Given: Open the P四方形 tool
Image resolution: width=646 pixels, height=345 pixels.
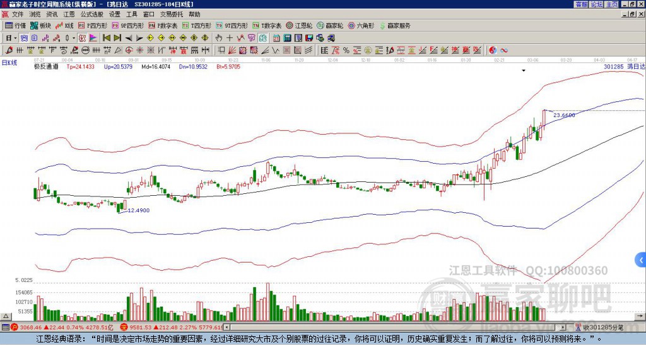Looking at the screenshot, I should (x=93, y=25).
